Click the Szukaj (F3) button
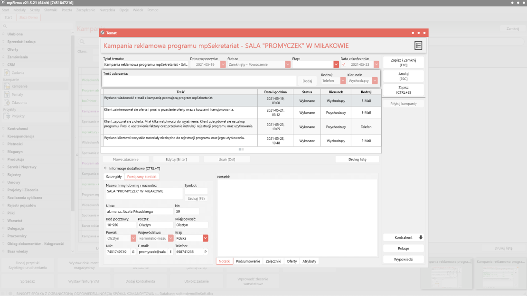527x296 pixels. pyautogui.click(x=196, y=198)
